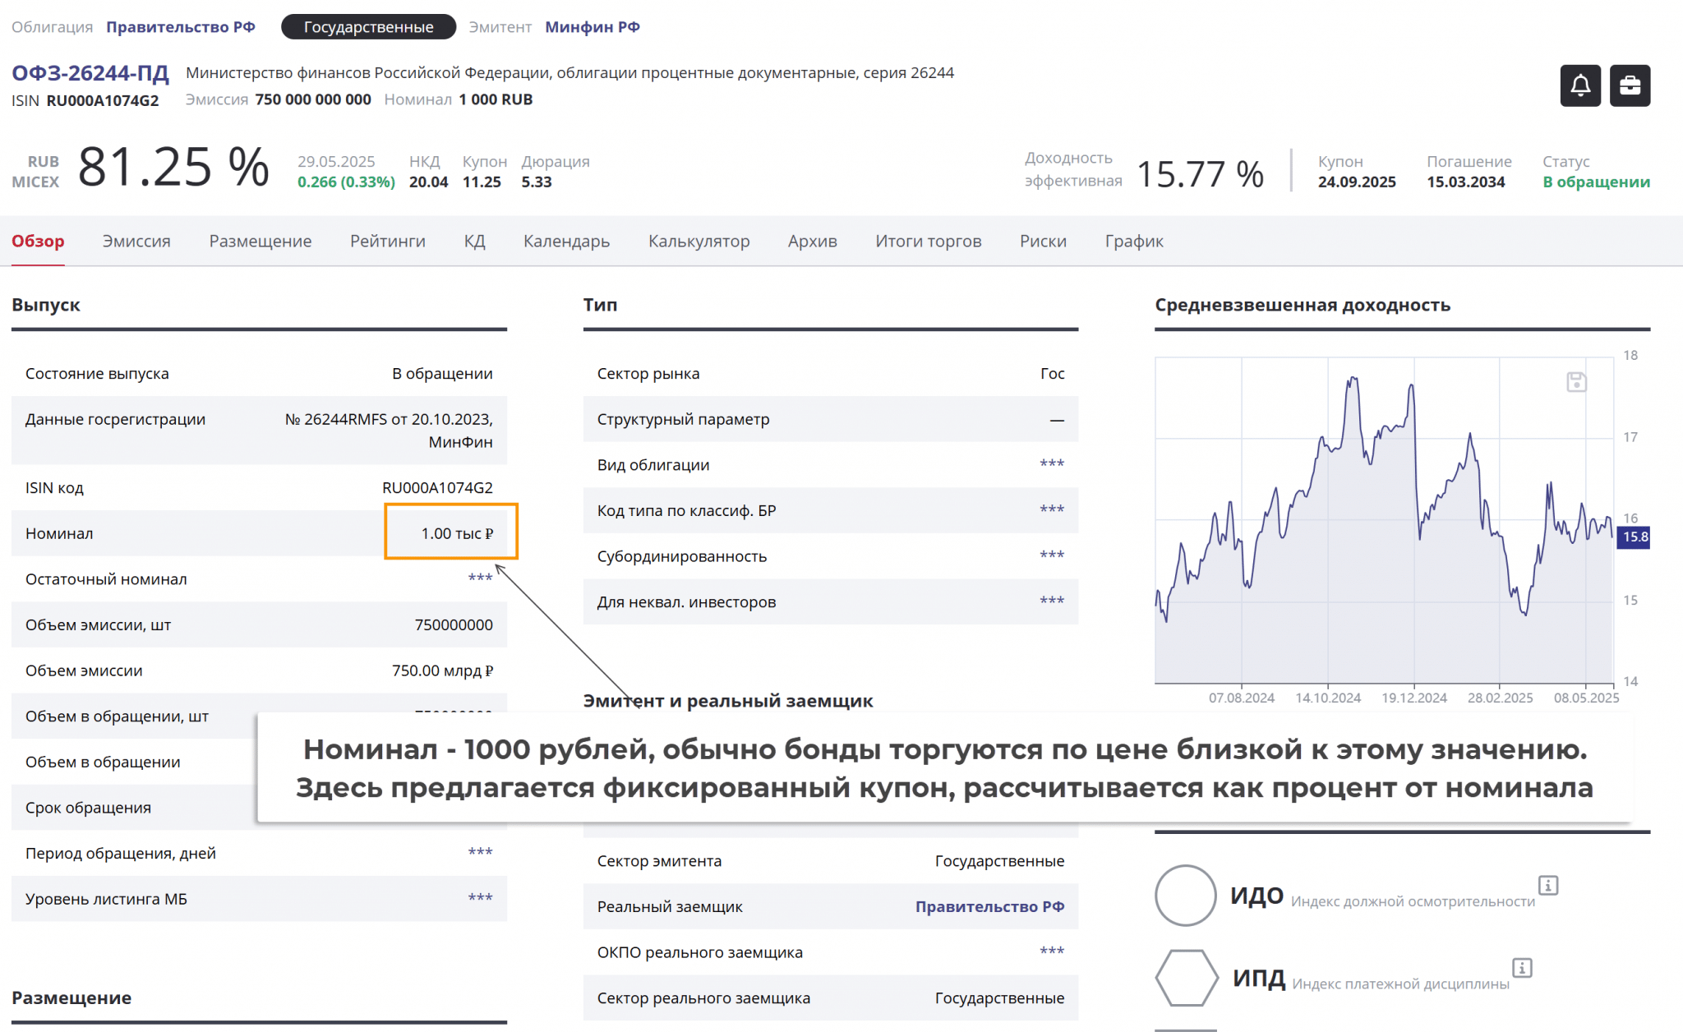
Task: Open the Итоги торгов tab
Action: point(928,242)
